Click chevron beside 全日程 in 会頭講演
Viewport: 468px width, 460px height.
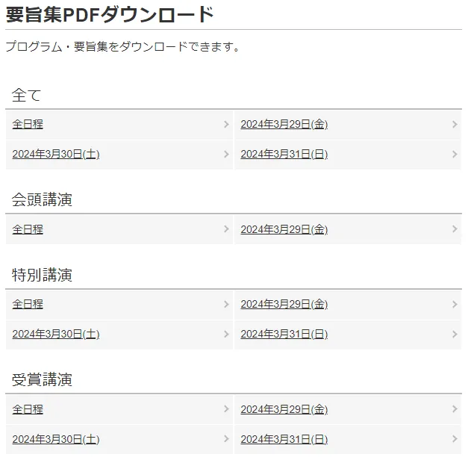[226, 229]
